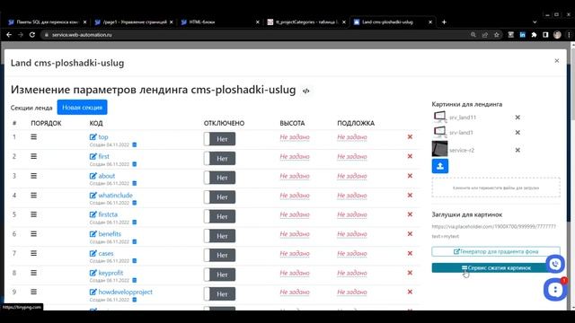The height and width of the screenshot is (323, 575).
Task: Open Генератор для градиента фона
Action: coord(496,251)
